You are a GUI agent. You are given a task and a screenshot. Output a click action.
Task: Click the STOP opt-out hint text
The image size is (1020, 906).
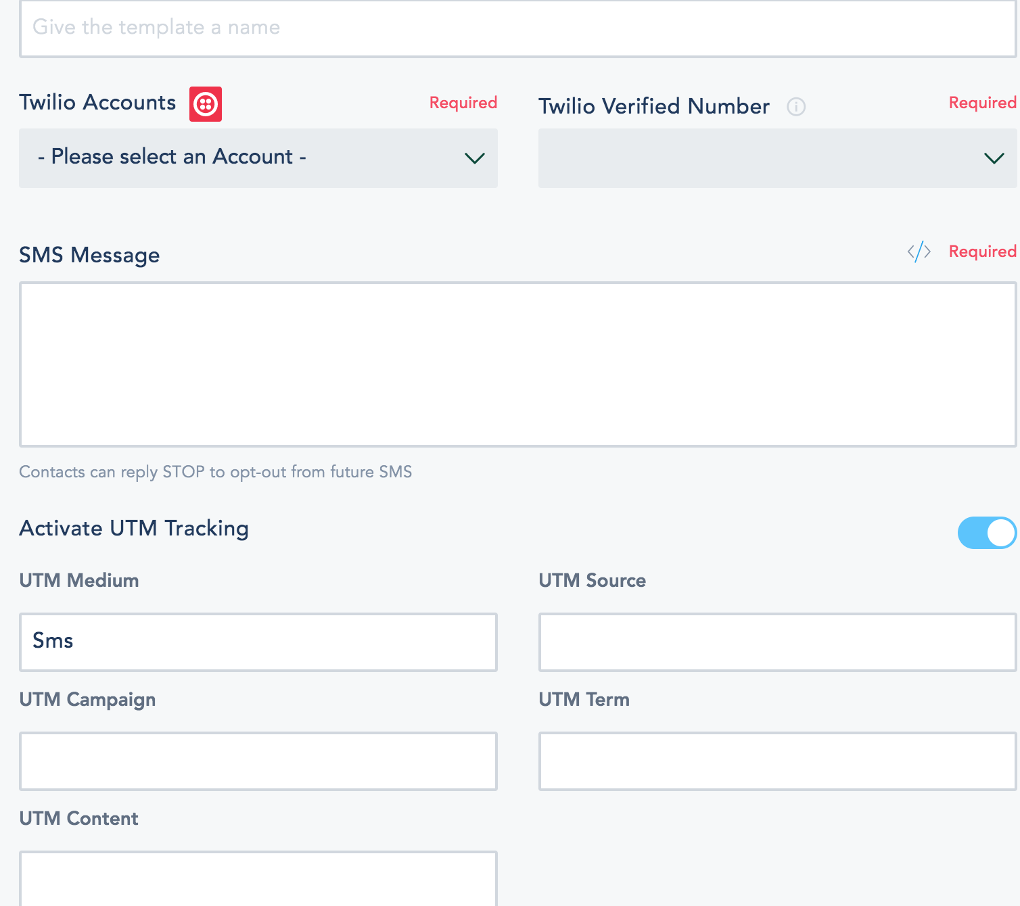tap(215, 472)
